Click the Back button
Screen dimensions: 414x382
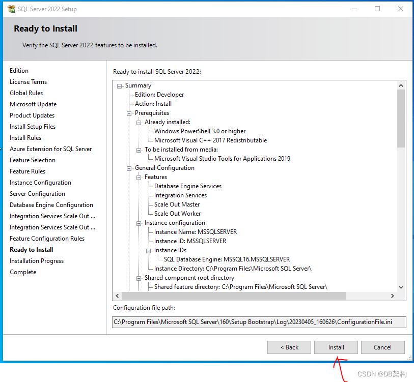point(289,347)
